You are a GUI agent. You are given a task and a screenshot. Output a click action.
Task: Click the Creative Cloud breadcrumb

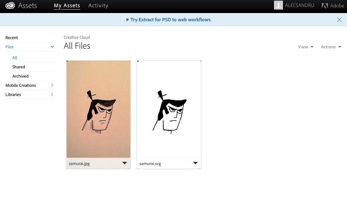tap(77, 37)
